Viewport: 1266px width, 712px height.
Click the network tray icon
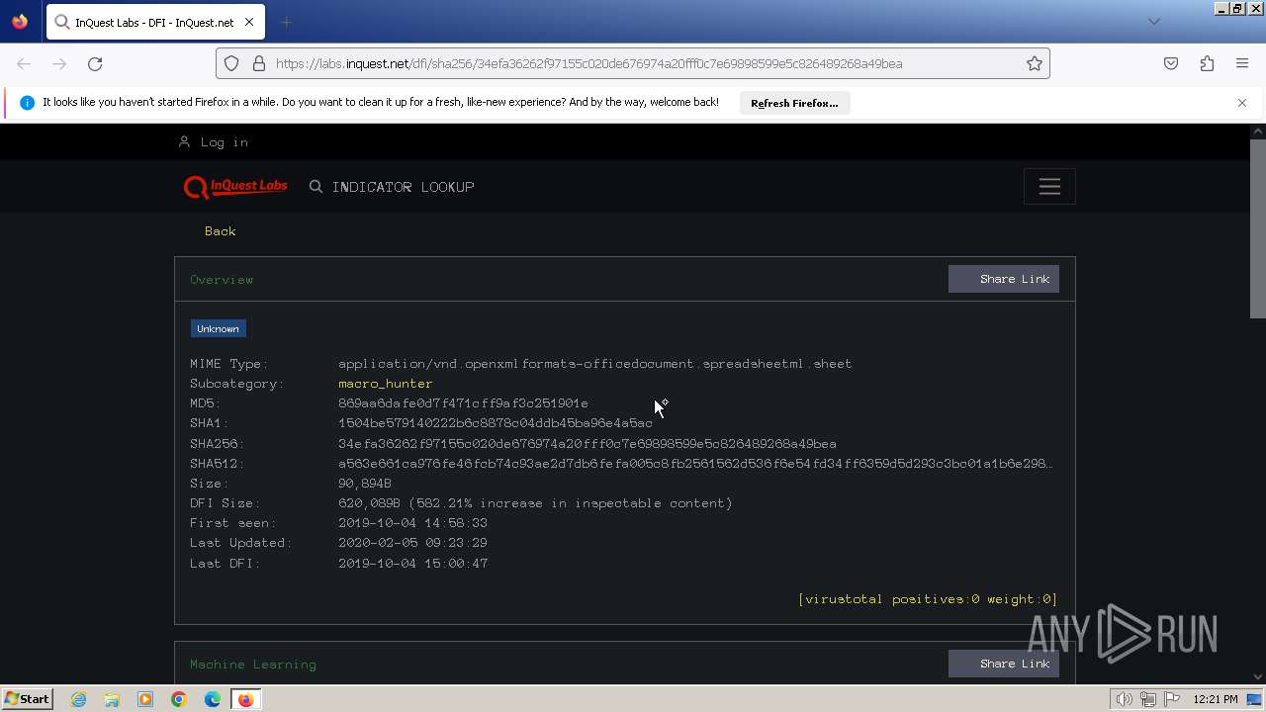1147,699
